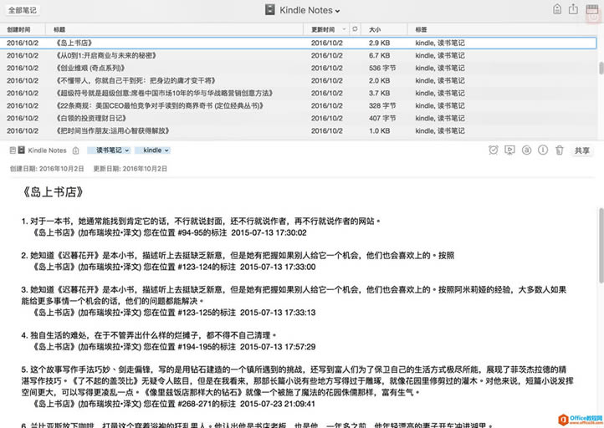Select note 《不懂带人,你就自己干到死》
This screenshot has height=428, width=604.
(298, 80)
